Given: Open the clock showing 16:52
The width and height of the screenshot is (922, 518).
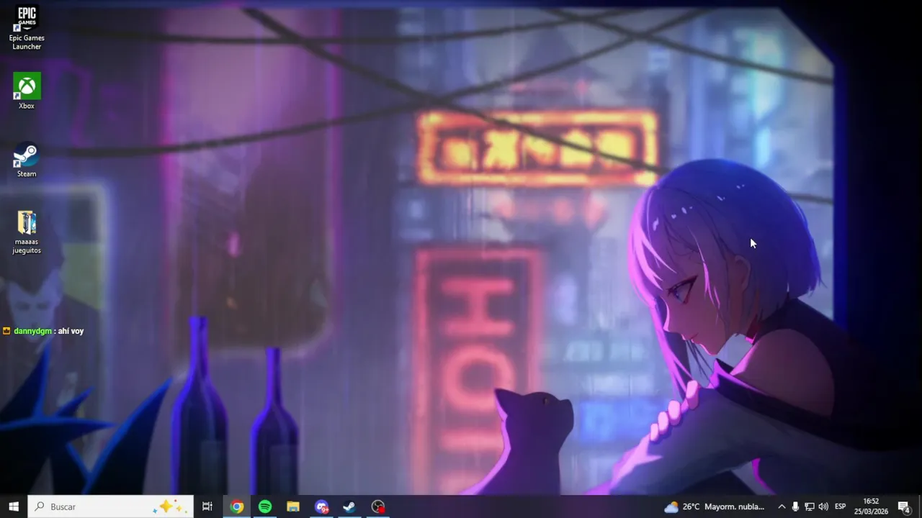Looking at the screenshot, I should pos(871,506).
